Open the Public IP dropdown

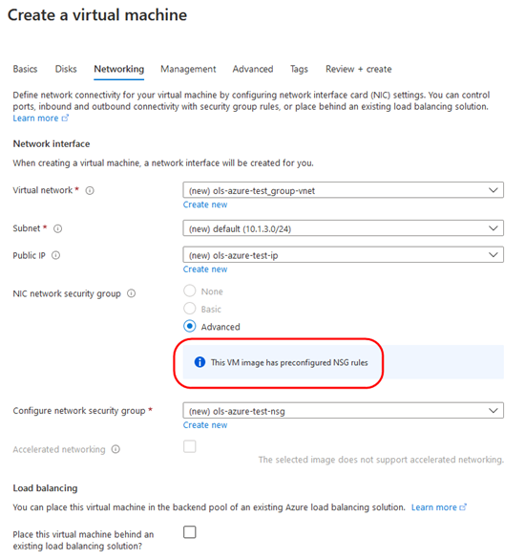[343, 254]
